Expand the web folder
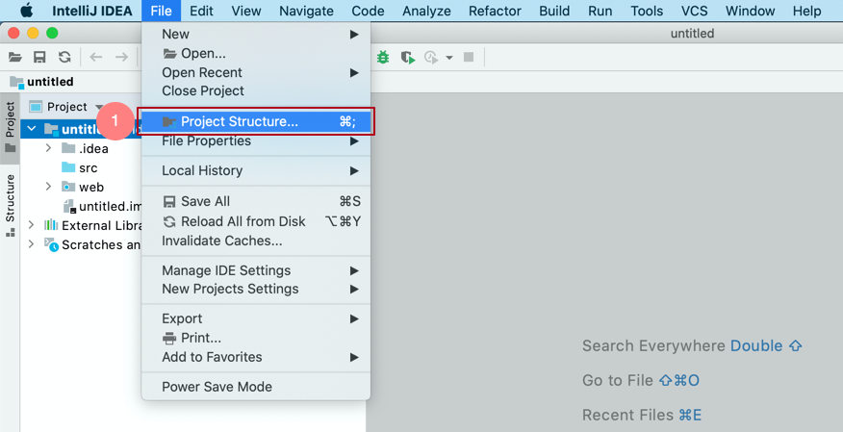The height and width of the screenshot is (432, 843). pos(48,187)
